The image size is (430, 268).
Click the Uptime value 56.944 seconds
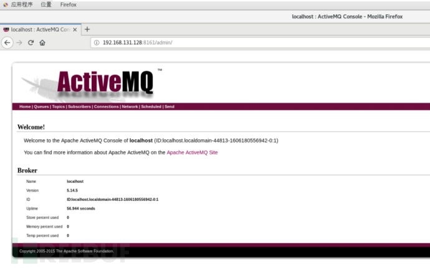[81, 208]
